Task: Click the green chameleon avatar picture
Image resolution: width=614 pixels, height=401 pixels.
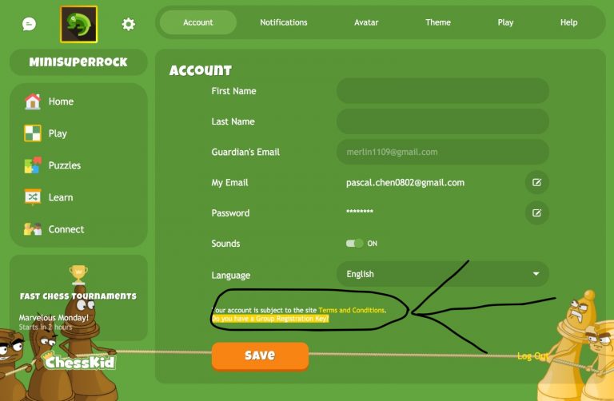Action: 78,24
